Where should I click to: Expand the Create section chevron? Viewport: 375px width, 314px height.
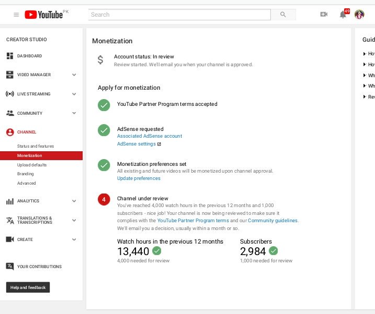point(74,239)
